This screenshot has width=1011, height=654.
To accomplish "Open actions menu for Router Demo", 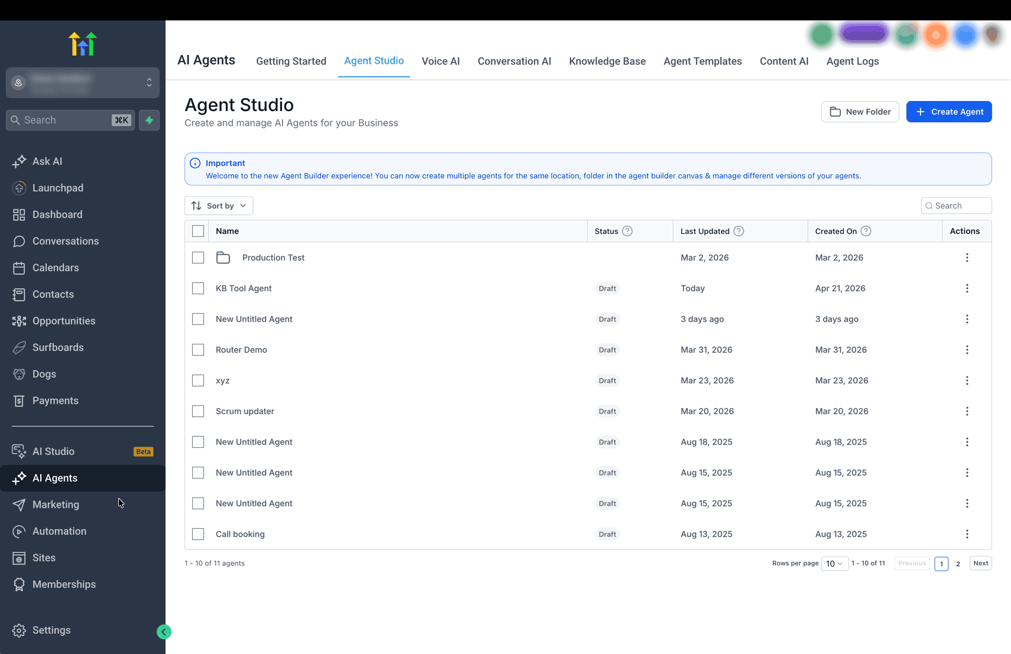I will tap(967, 350).
